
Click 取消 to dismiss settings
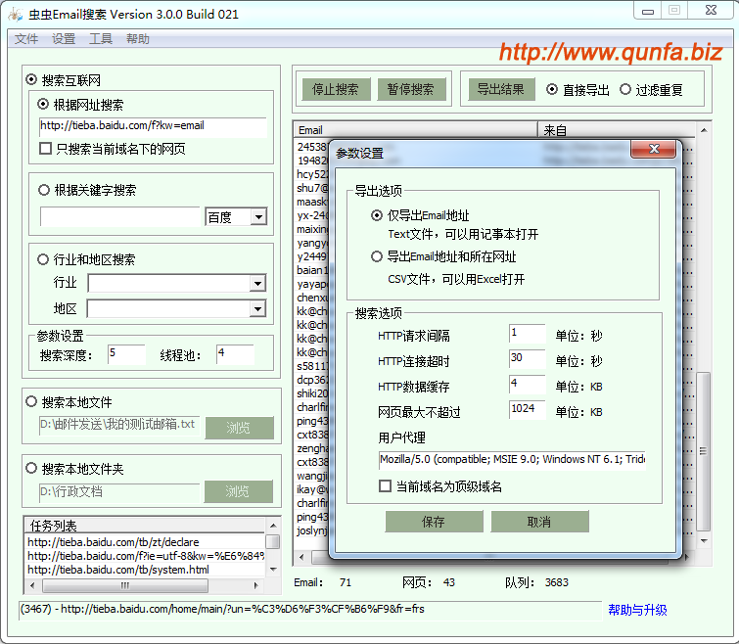tap(539, 522)
